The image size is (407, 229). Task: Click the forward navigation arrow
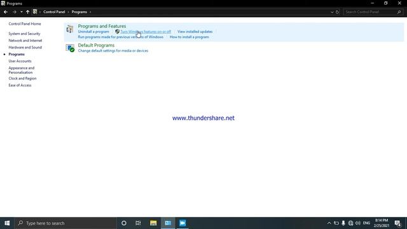(x=14, y=12)
